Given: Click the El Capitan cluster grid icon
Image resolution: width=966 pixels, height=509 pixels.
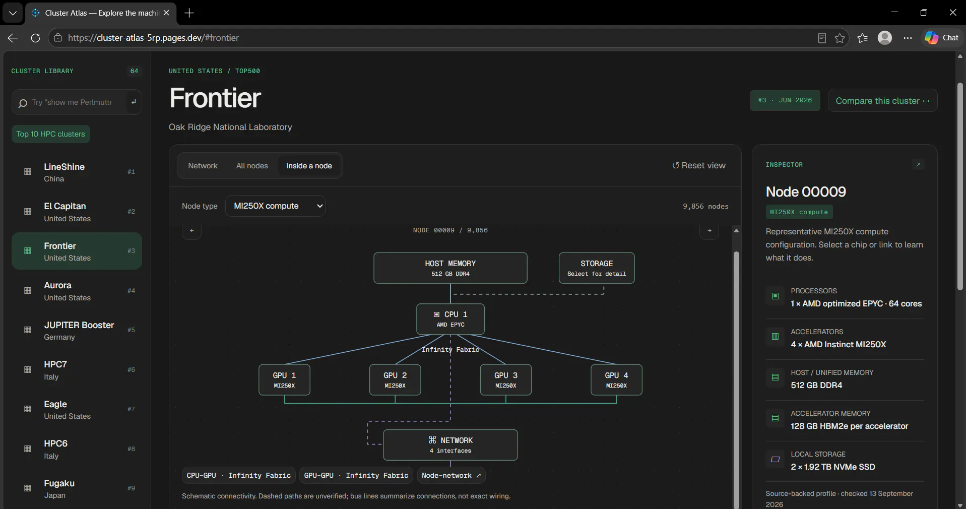Looking at the screenshot, I should coord(28,212).
